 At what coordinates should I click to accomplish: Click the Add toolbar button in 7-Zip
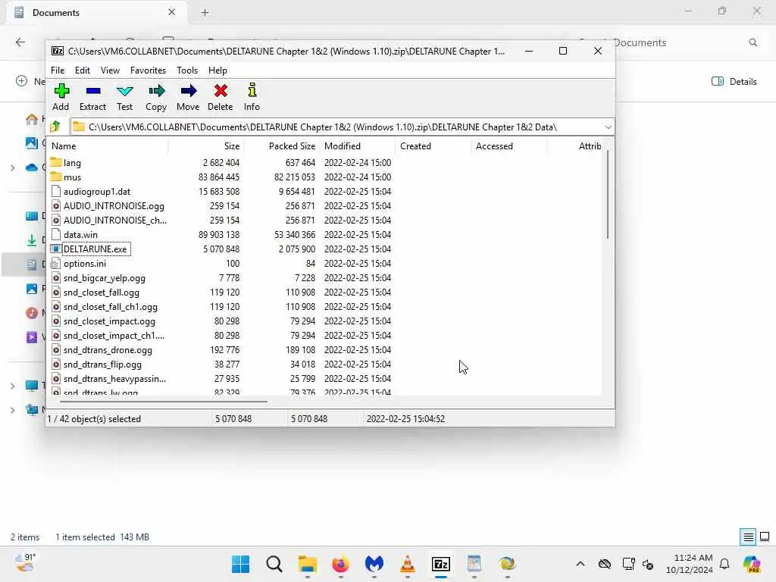point(61,97)
